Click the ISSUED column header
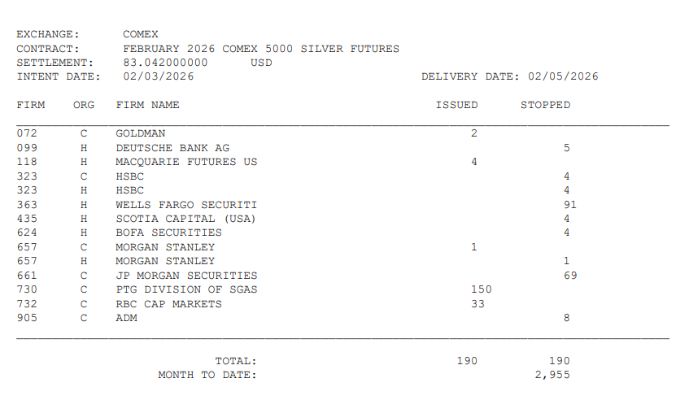The width and height of the screenshot is (689, 400). click(x=456, y=106)
